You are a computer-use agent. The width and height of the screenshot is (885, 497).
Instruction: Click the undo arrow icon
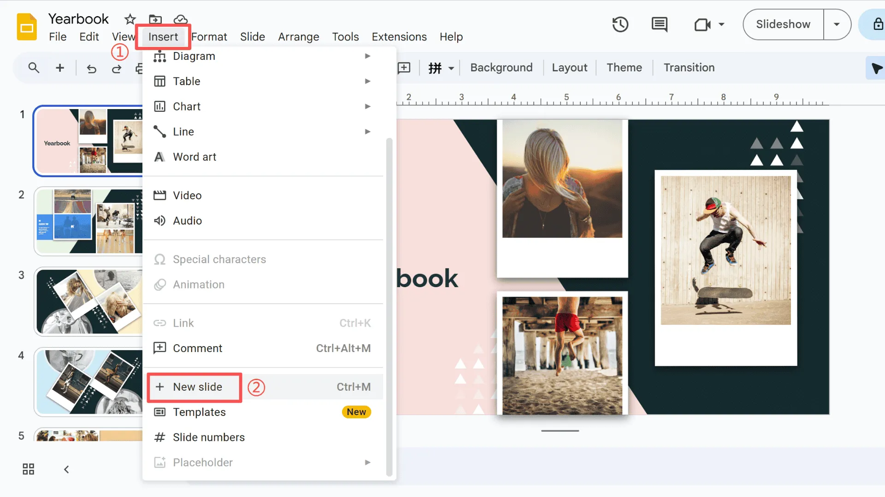click(91, 69)
